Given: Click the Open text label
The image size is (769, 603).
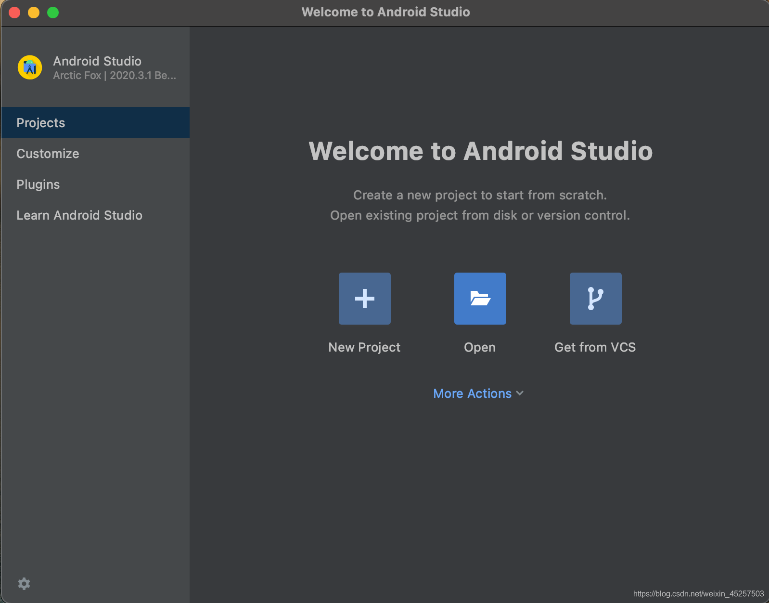Looking at the screenshot, I should [x=480, y=347].
